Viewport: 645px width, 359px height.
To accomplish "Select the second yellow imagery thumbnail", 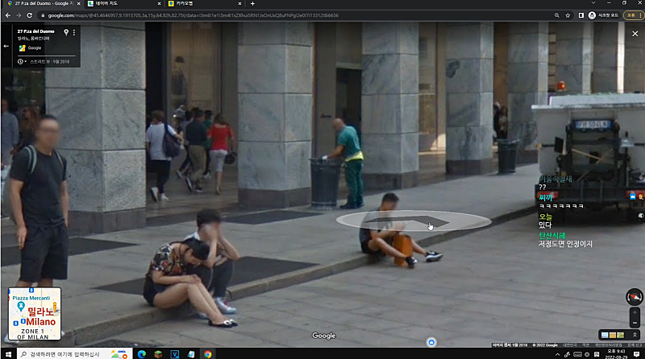I will (613, 335).
